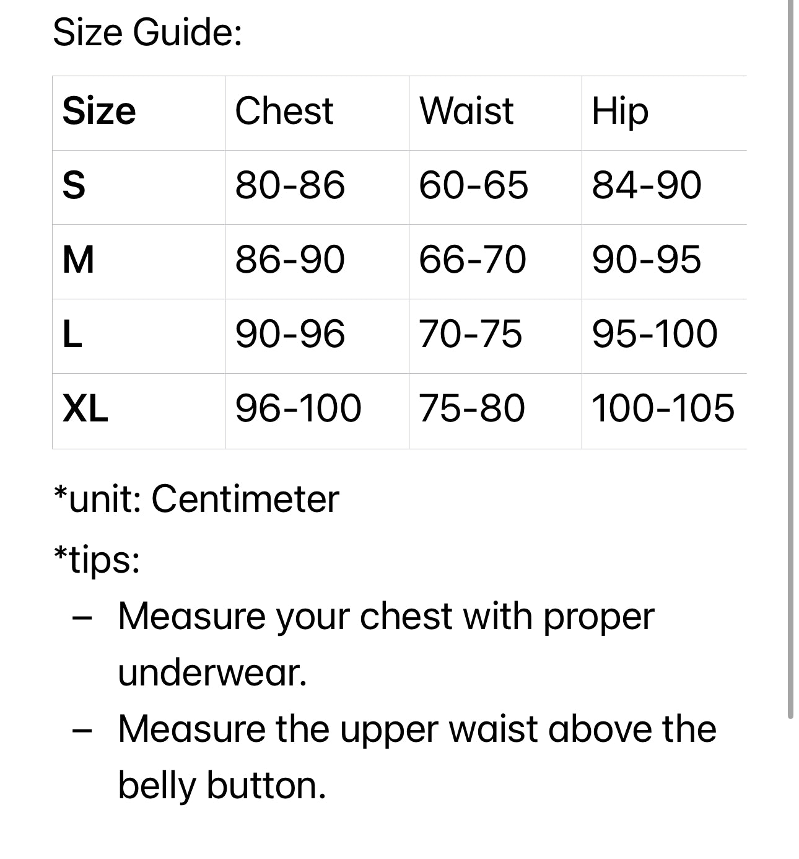Image resolution: width=799 pixels, height=859 pixels.
Task: Click the "*tips:" label
Action: [x=97, y=560]
